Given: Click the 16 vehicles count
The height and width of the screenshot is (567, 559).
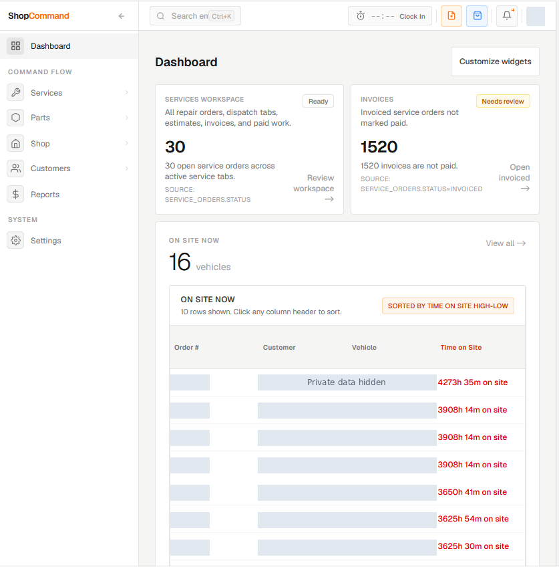Looking at the screenshot, I should click(x=180, y=262).
